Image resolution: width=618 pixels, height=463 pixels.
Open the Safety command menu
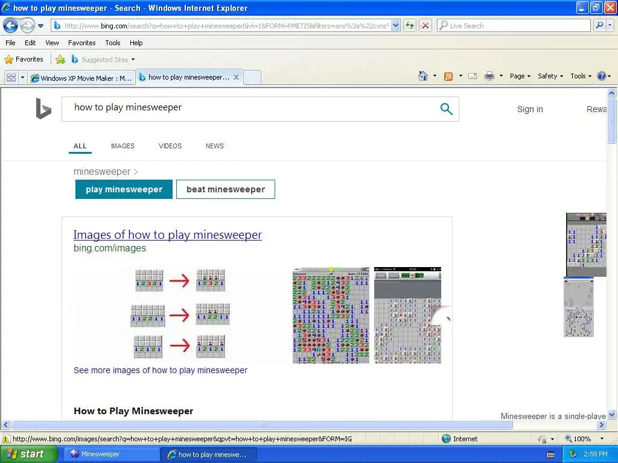pos(550,76)
